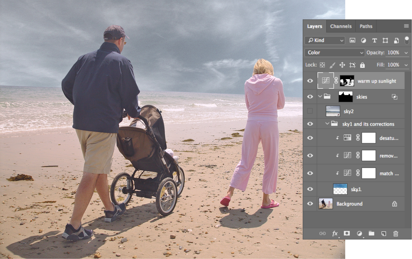Show the sky2 layer

click(310, 111)
